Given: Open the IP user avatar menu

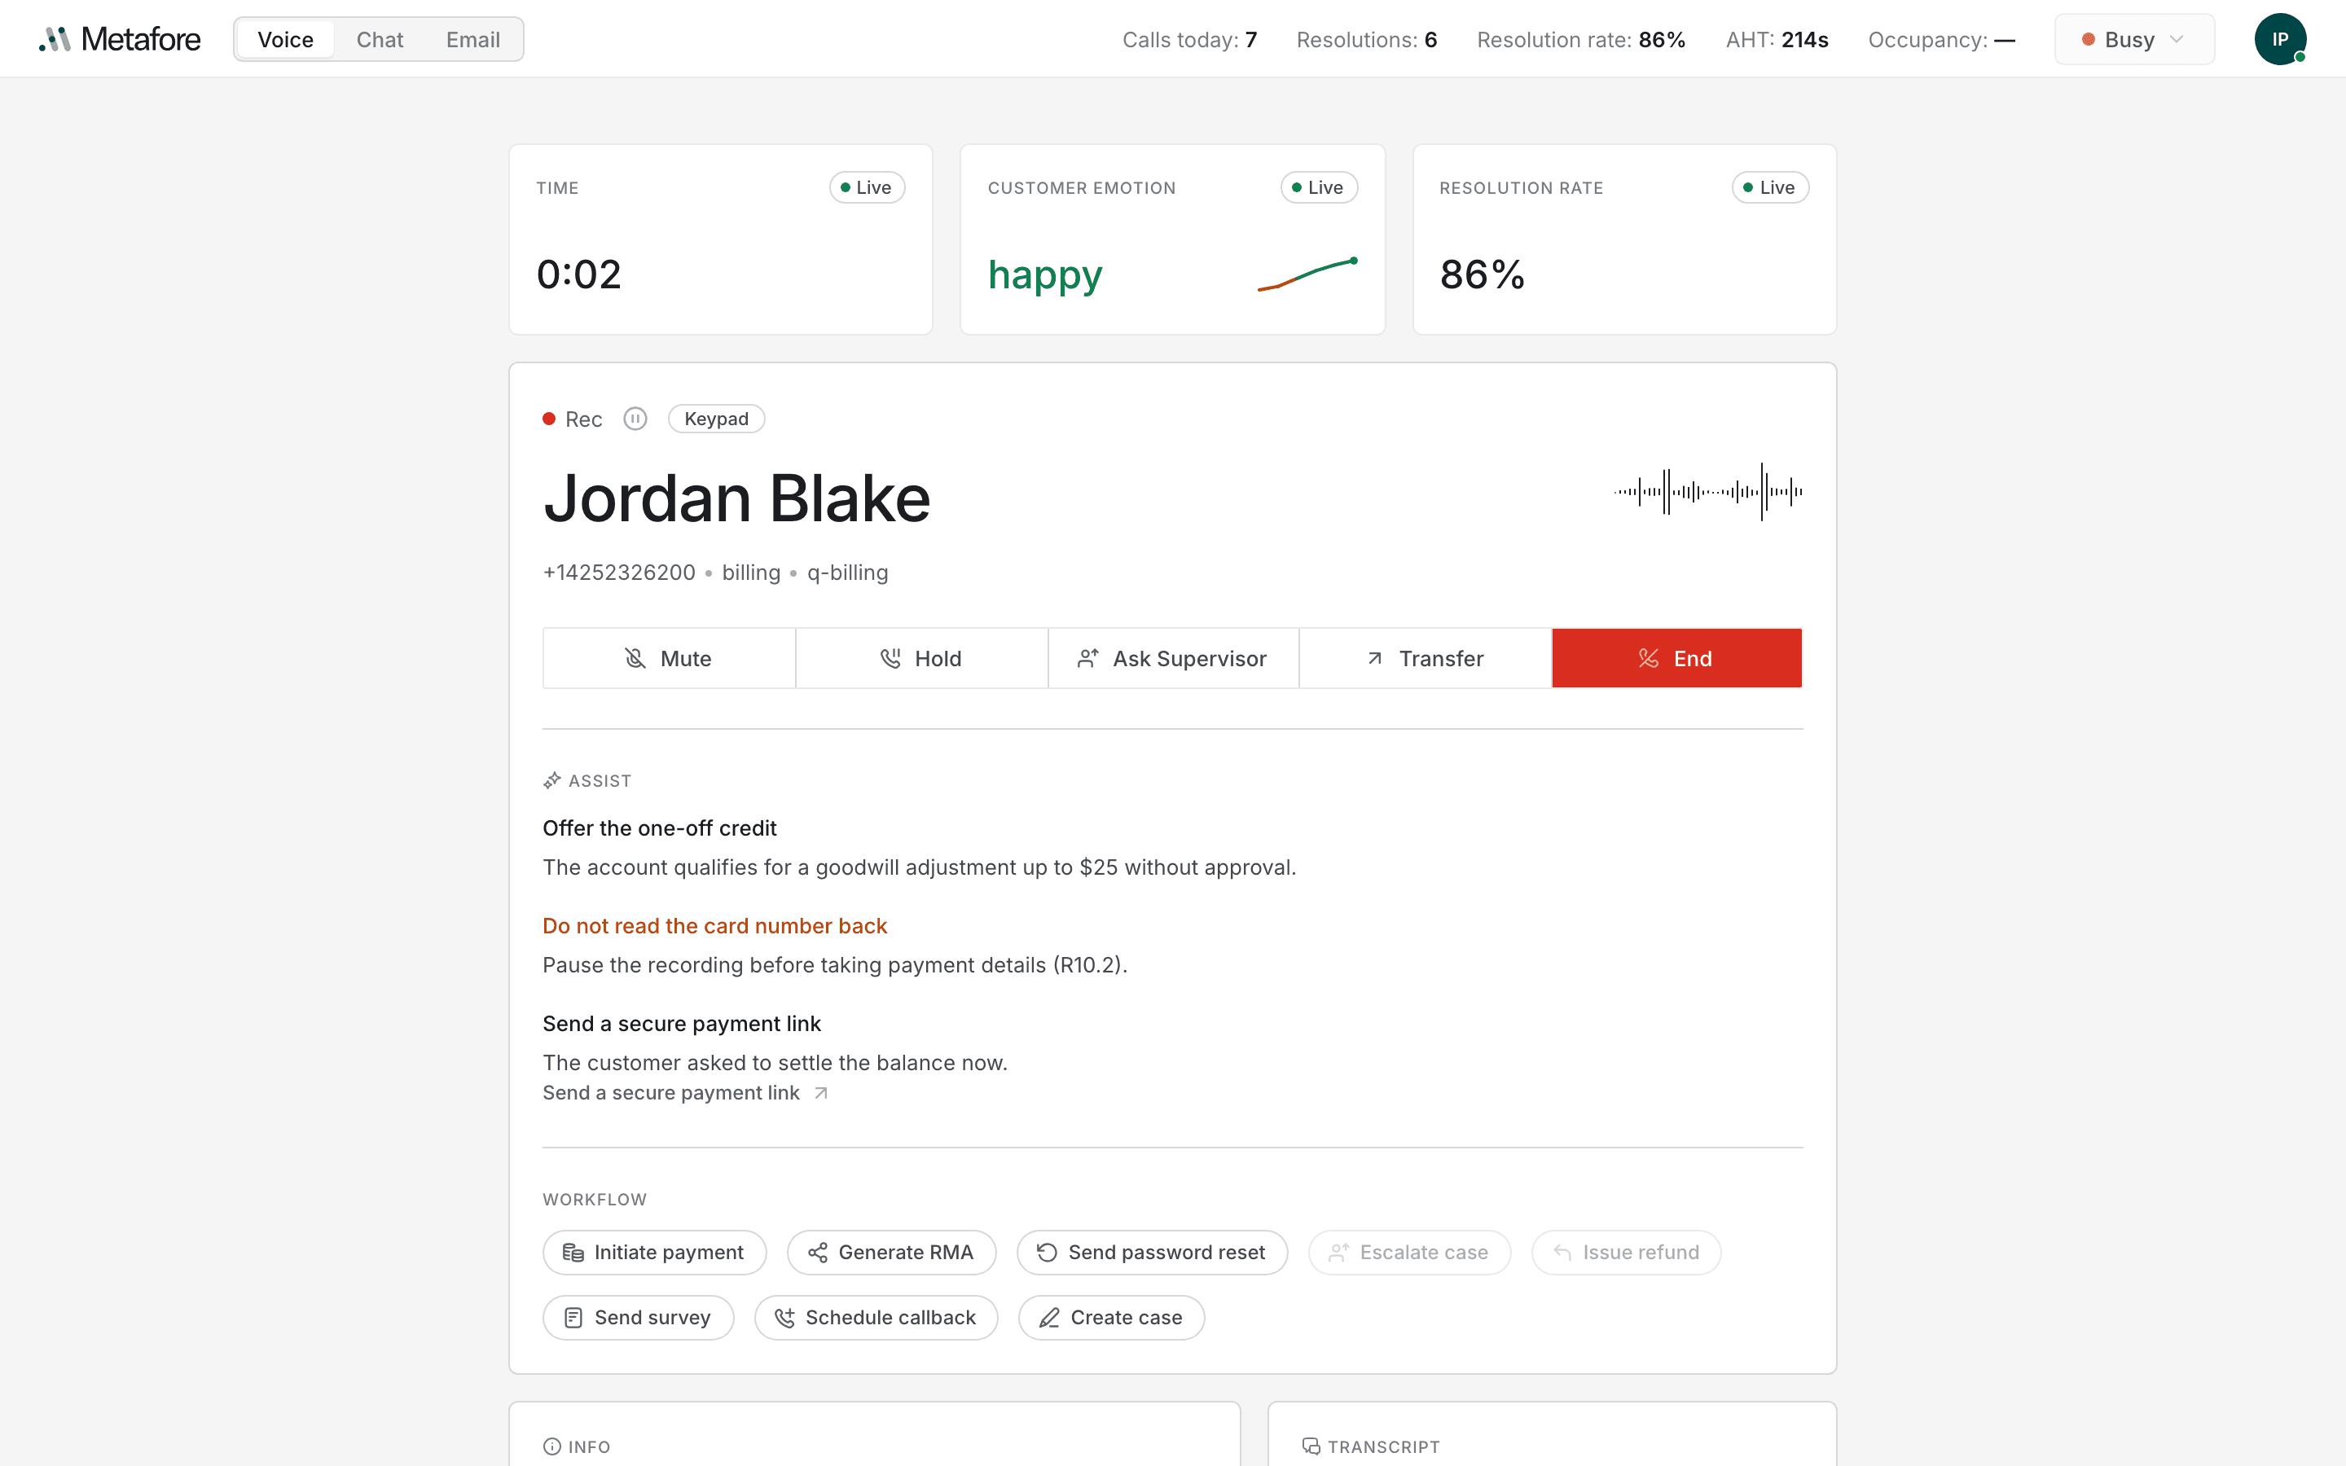Looking at the screenshot, I should (2280, 40).
